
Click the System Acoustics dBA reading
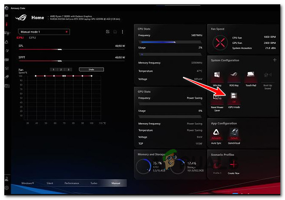270,48
